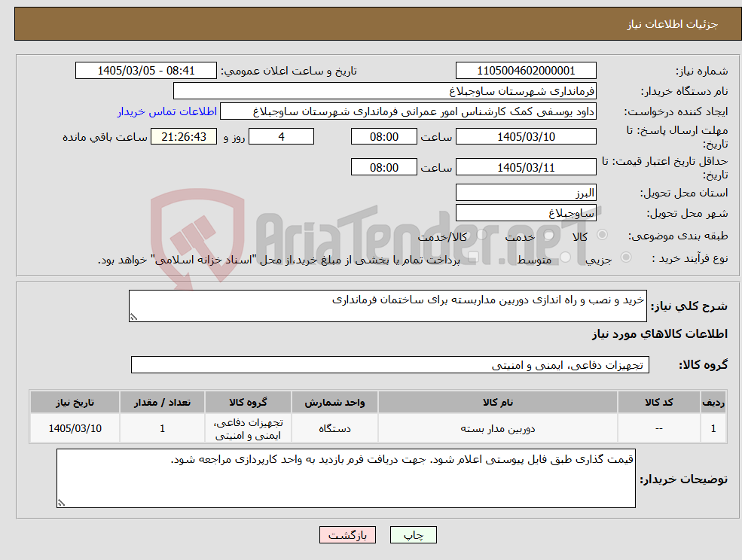Click the response deadline date 1405/03/10 field

pos(526,137)
